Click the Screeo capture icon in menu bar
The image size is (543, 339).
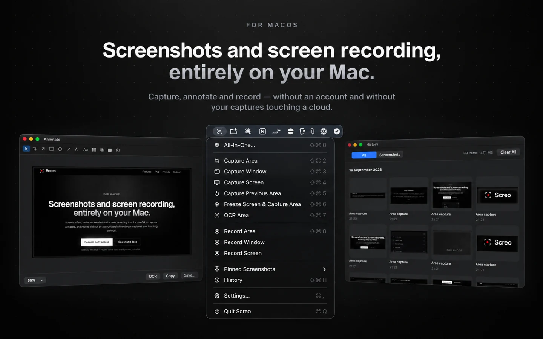click(220, 131)
